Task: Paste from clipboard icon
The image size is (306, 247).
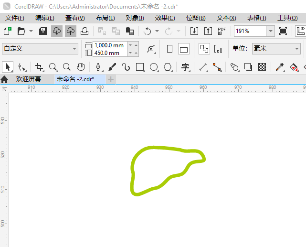Action: 130,31
